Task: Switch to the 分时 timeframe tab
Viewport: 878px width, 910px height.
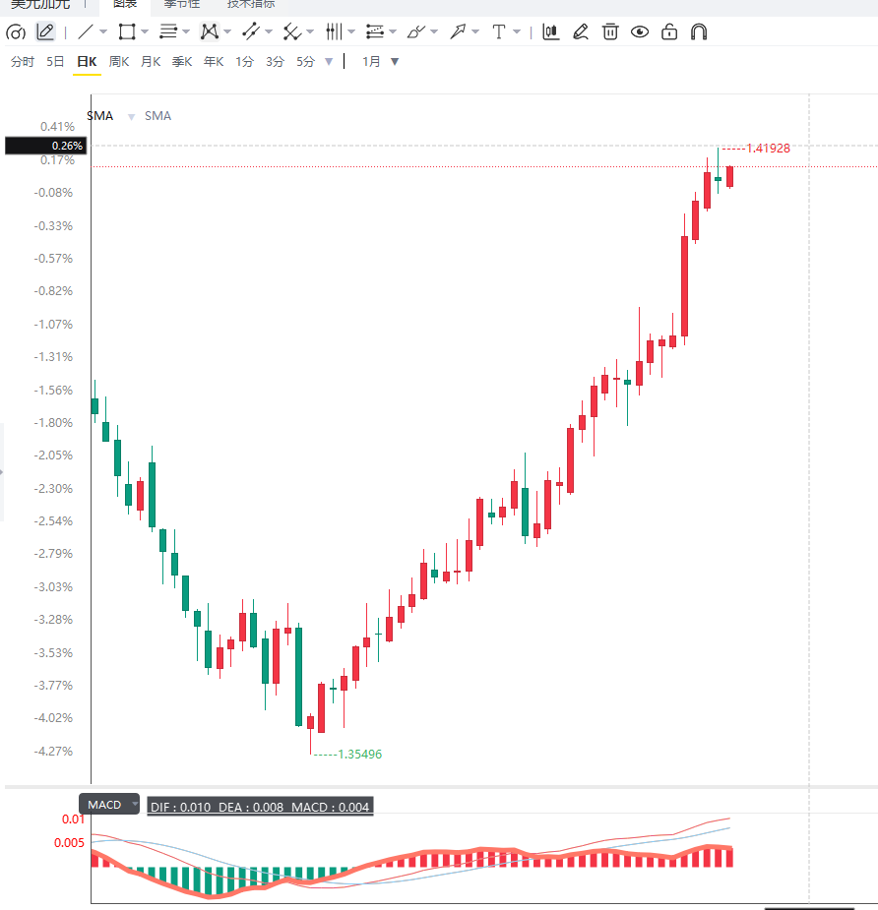Action: click(x=23, y=62)
